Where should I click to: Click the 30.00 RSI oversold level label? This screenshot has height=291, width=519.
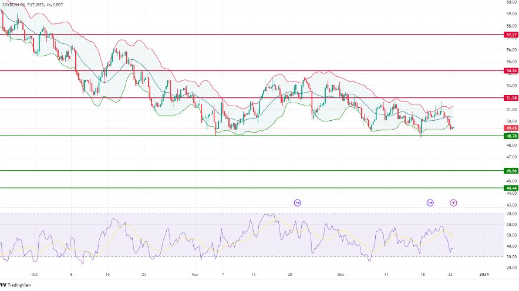coord(510,257)
